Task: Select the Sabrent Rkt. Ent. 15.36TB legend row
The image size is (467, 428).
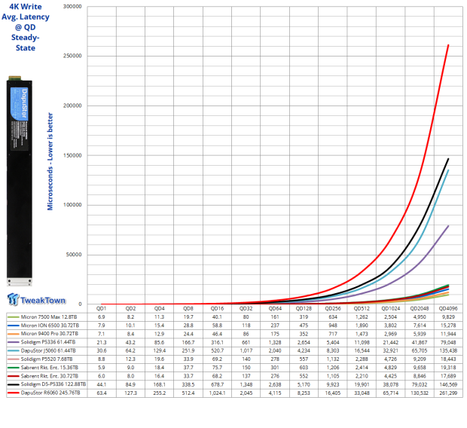Action: [x=47, y=368]
